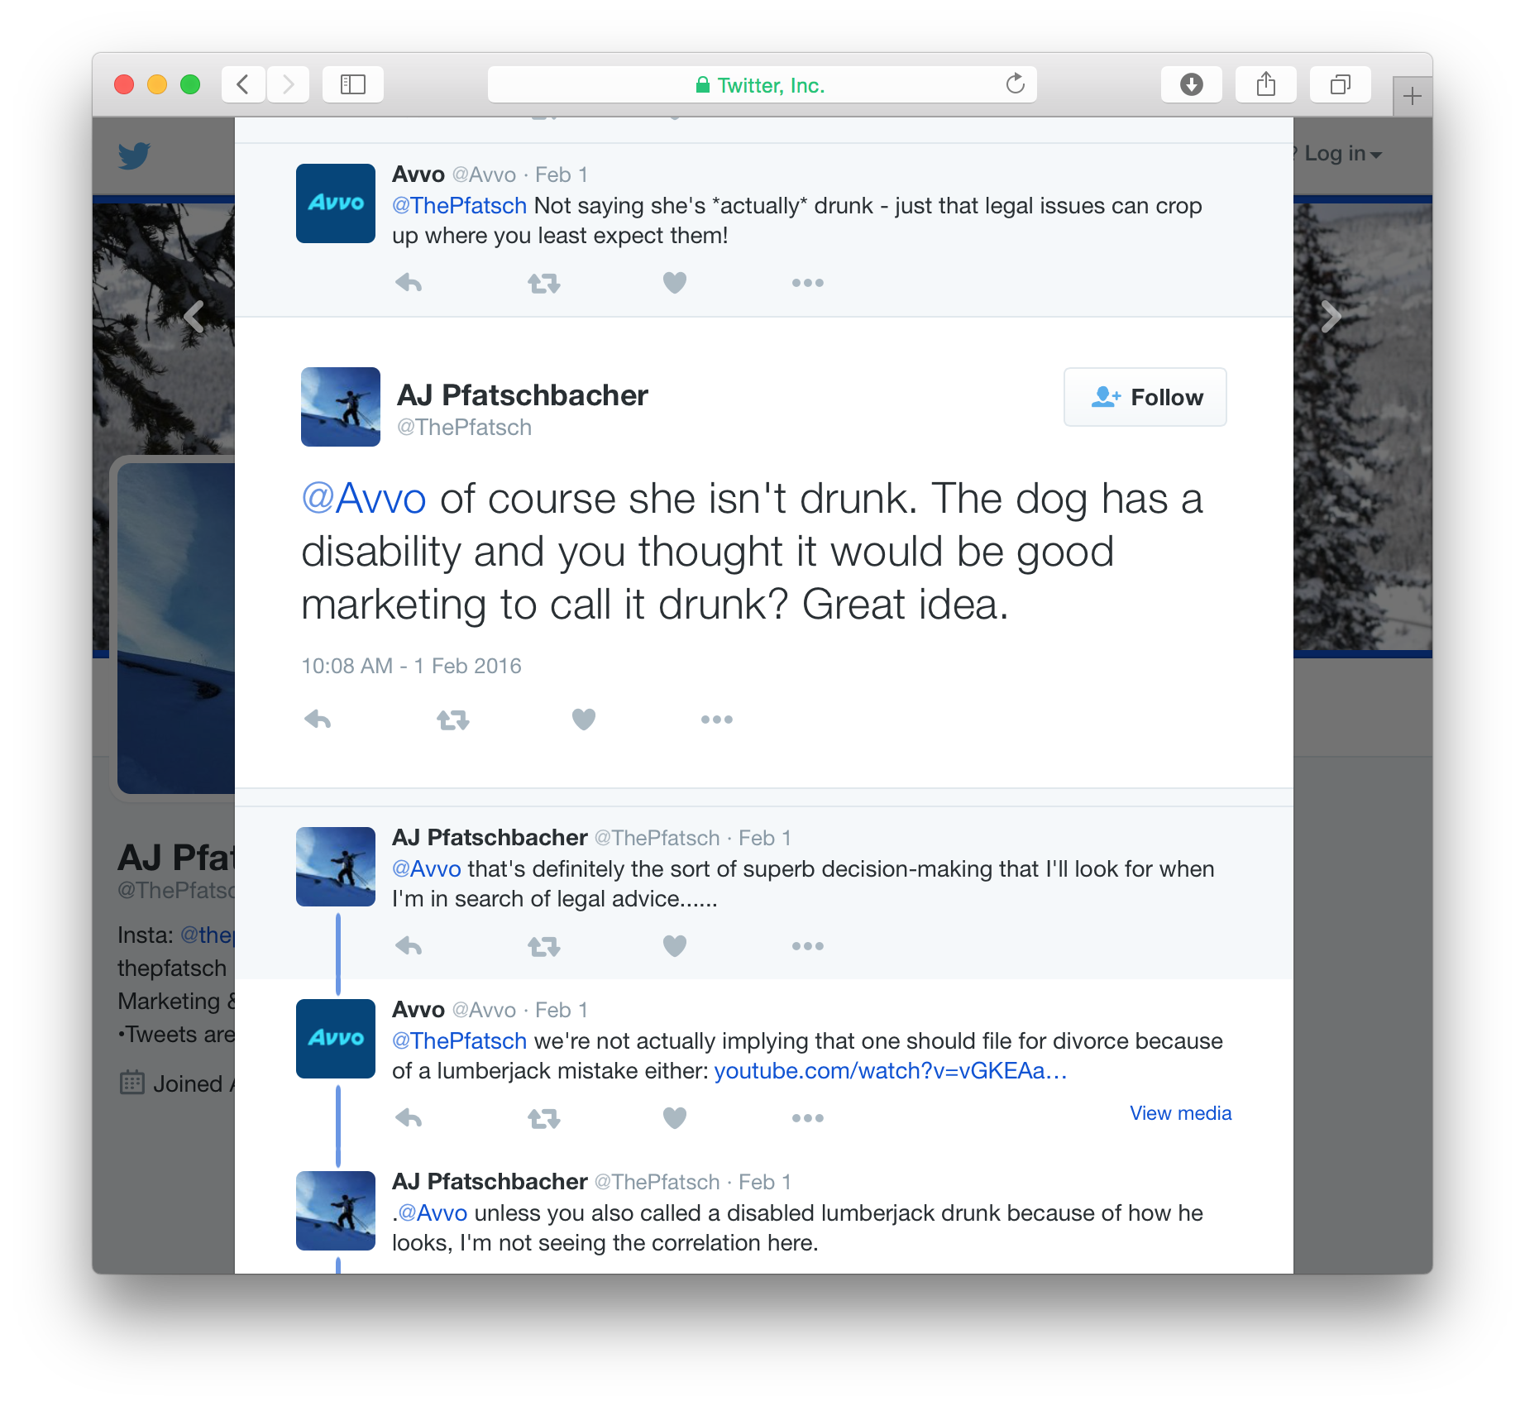Click the Twitter, Inc. address bar
Viewport: 1525px width, 1406px height.
pos(762,84)
